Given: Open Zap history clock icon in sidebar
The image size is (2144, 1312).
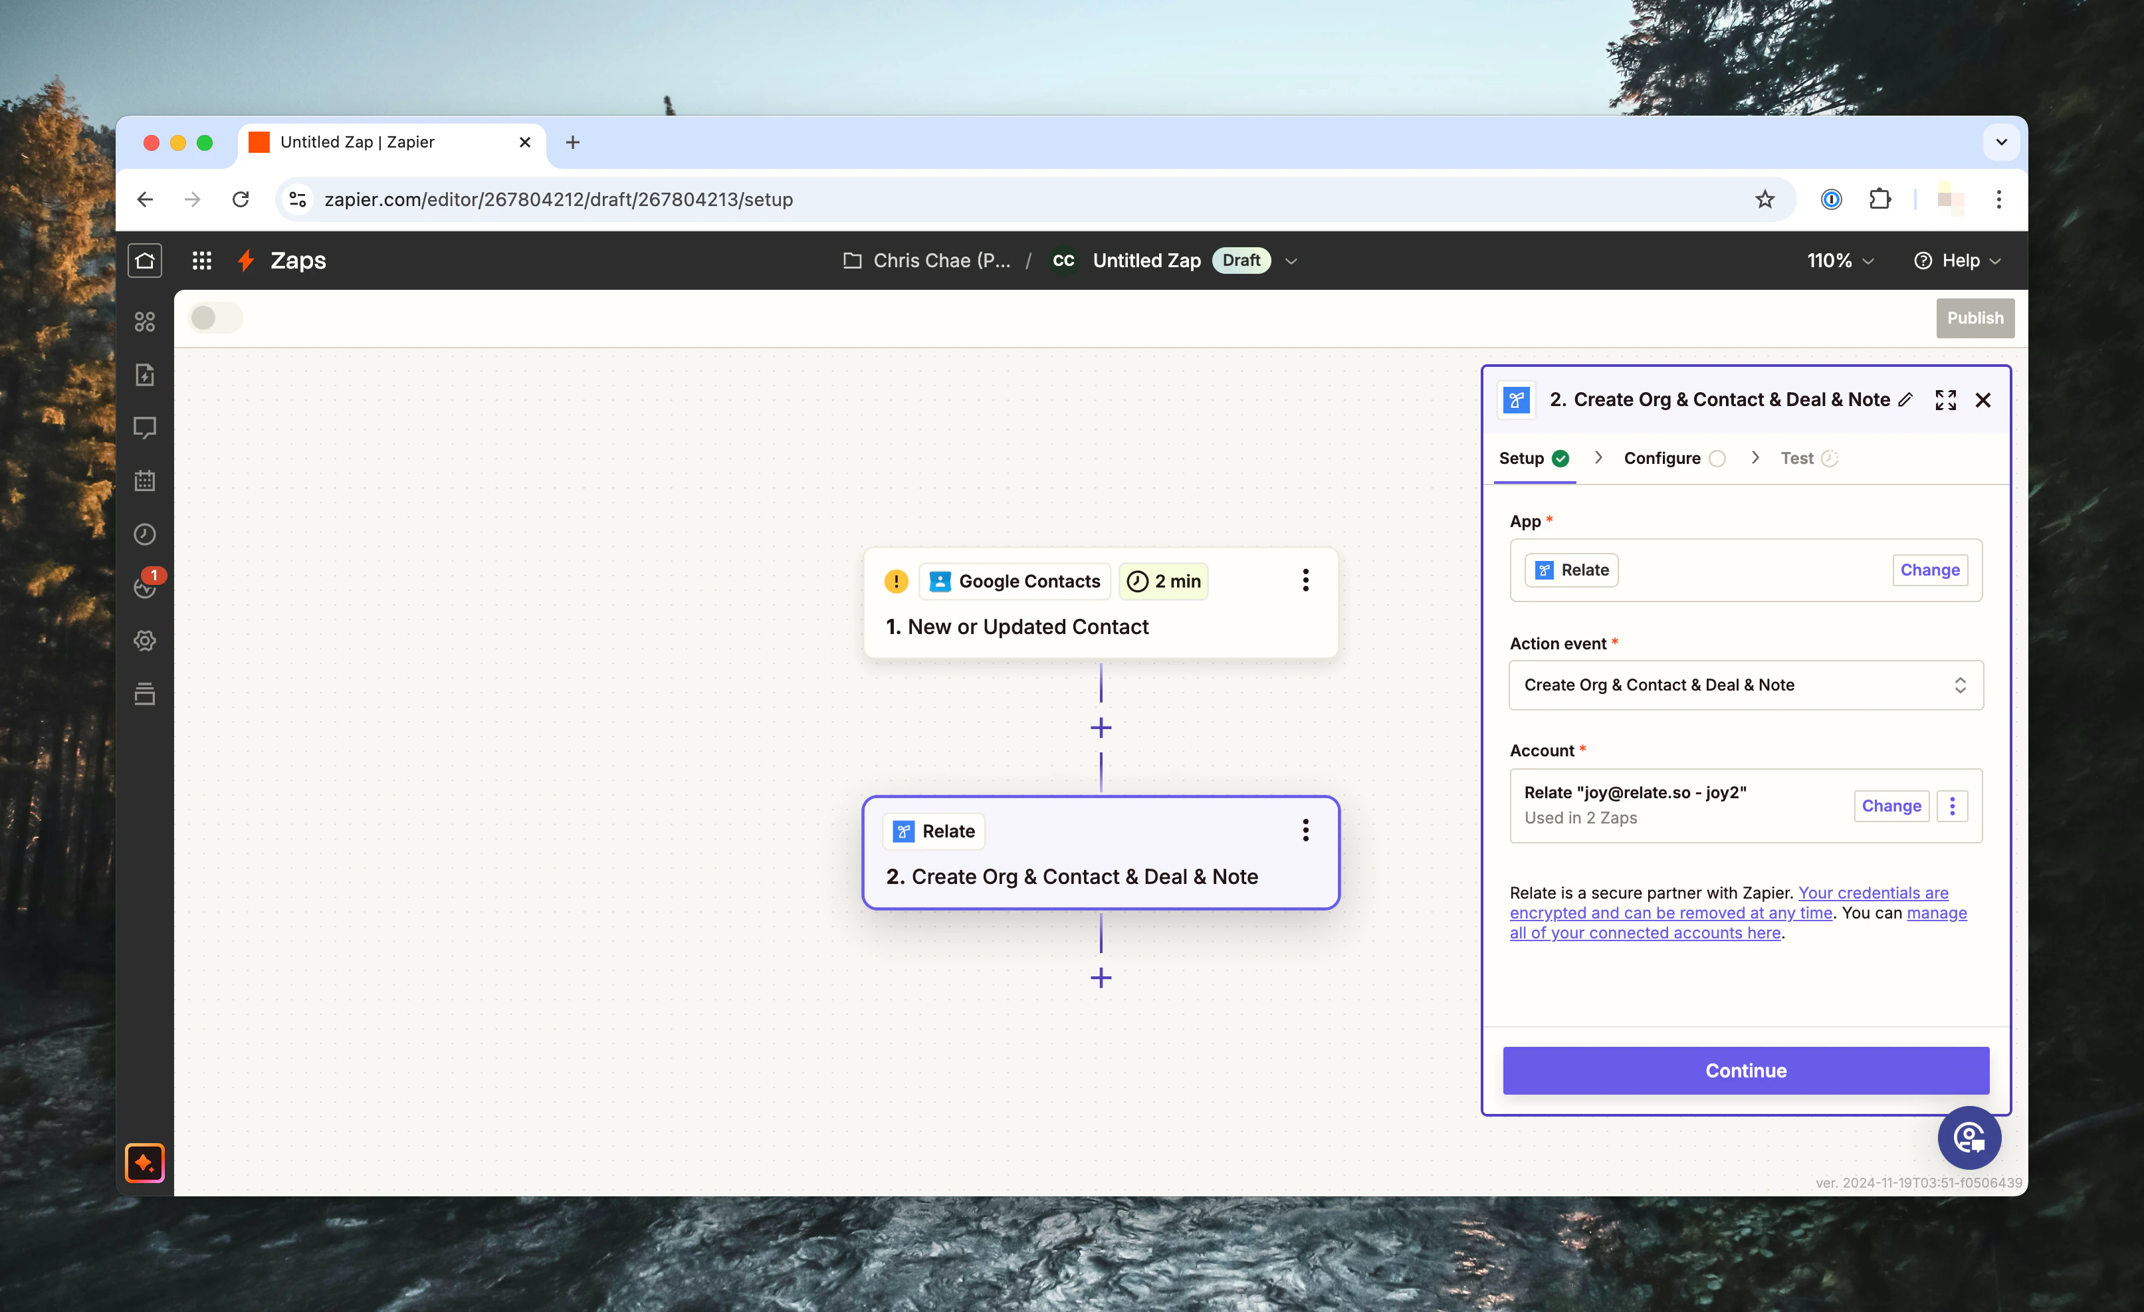Looking at the screenshot, I should tap(144, 534).
